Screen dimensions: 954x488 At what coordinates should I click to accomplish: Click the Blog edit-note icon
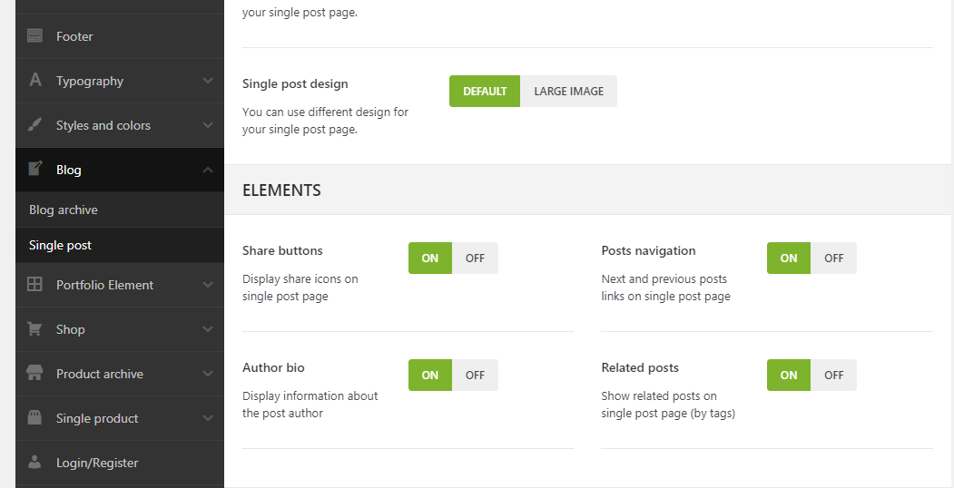coord(35,170)
